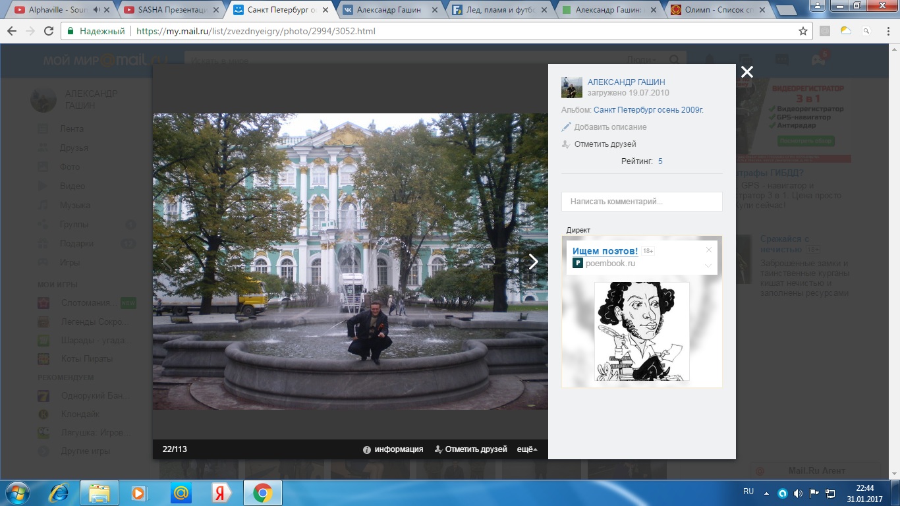Open Подарки in the left sidebar
This screenshot has height=506, width=900.
click(x=77, y=243)
